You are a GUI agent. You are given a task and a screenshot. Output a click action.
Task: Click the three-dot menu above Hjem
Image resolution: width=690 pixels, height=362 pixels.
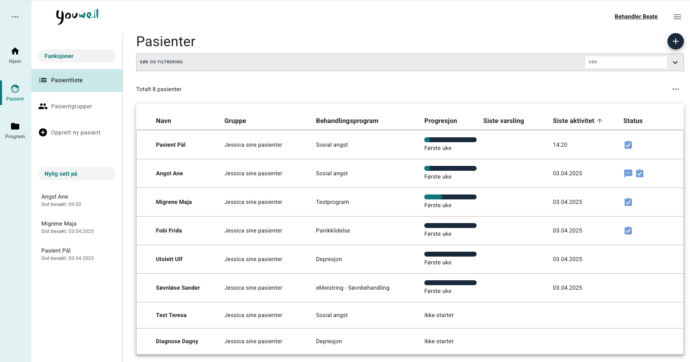click(15, 17)
